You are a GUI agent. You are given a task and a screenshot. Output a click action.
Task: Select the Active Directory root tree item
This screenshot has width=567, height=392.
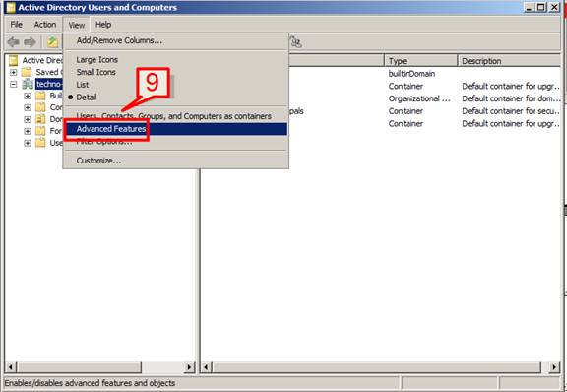click(x=42, y=60)
